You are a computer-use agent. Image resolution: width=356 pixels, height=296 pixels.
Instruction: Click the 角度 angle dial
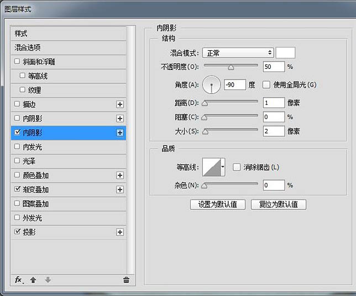click(x=211, y=85)
